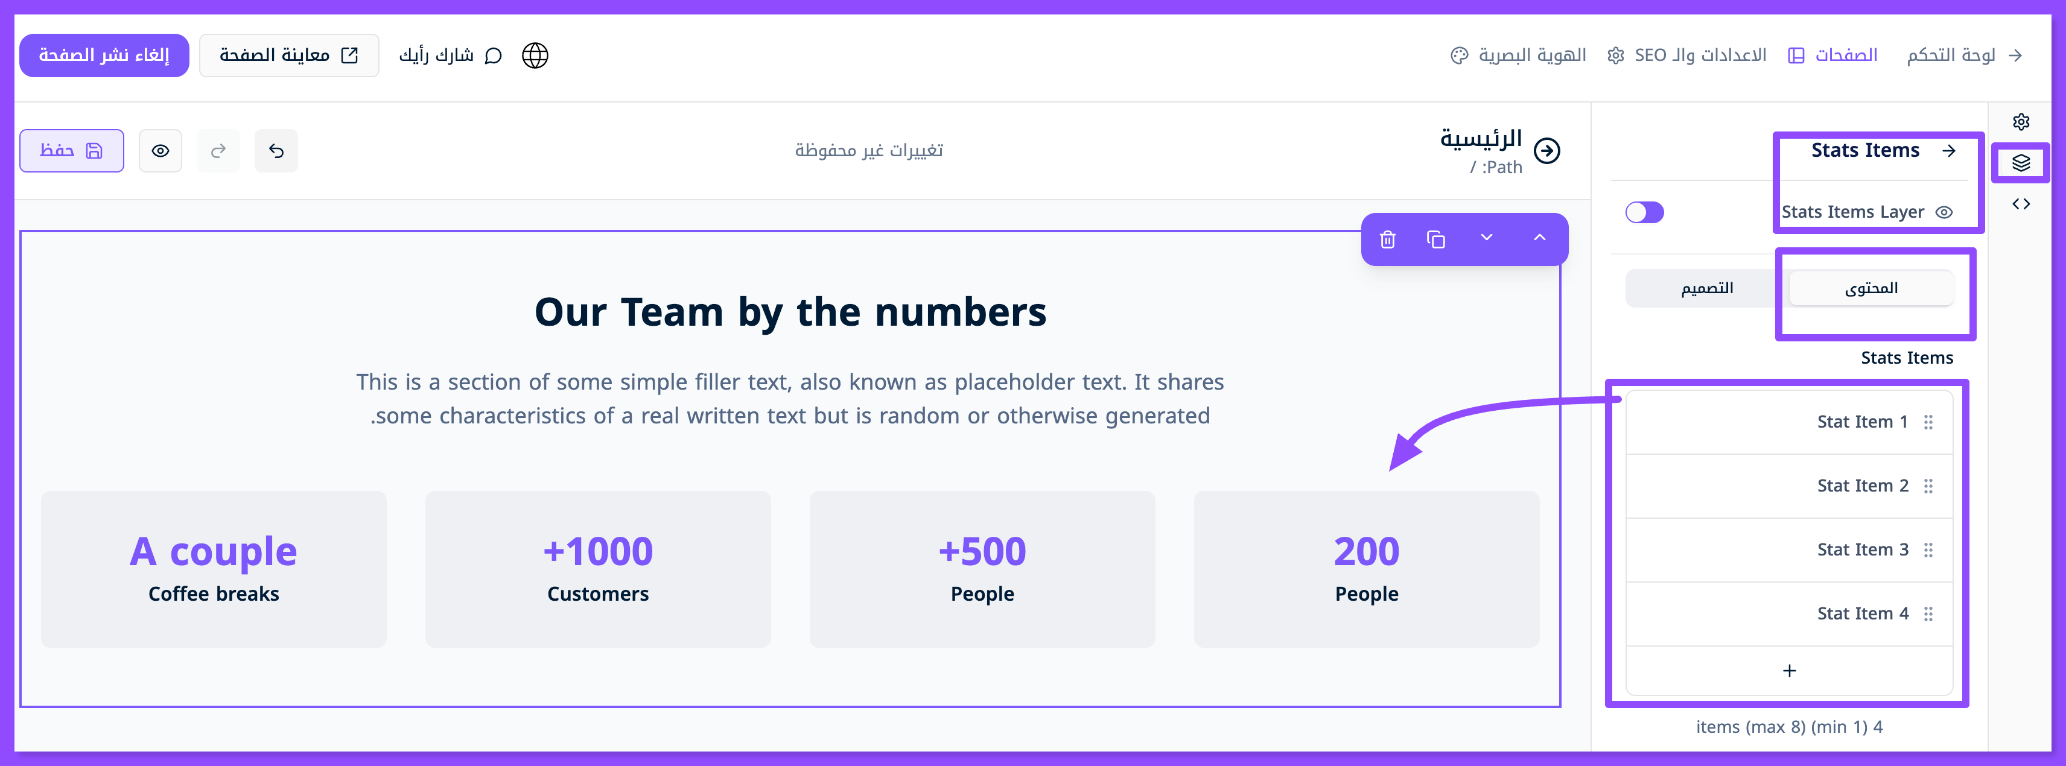The image size is (2066, 766).
Task: Open the code brackets panel icon
Action: tap(2020, 204)
